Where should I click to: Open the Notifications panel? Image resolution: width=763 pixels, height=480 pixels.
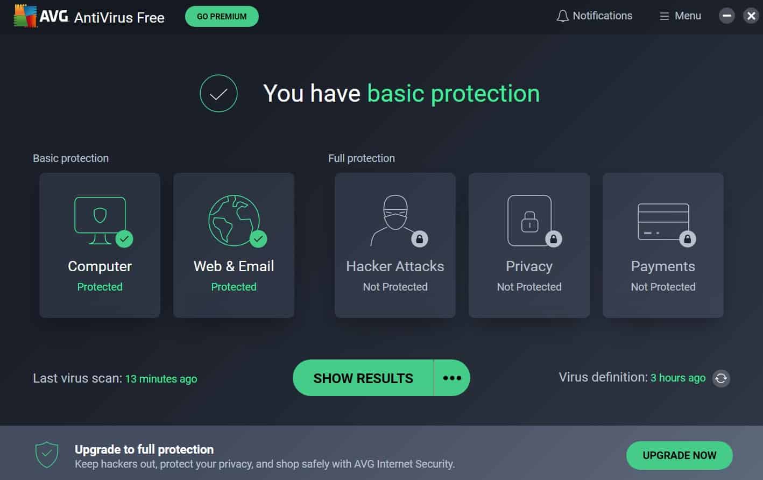pos(594,16)
